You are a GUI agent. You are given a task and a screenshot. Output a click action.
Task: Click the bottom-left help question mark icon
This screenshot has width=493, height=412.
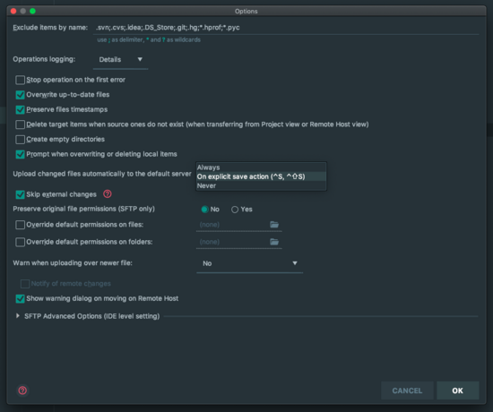click(22, 391)
